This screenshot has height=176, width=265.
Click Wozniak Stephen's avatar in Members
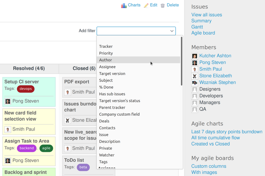tap(194, 83)
